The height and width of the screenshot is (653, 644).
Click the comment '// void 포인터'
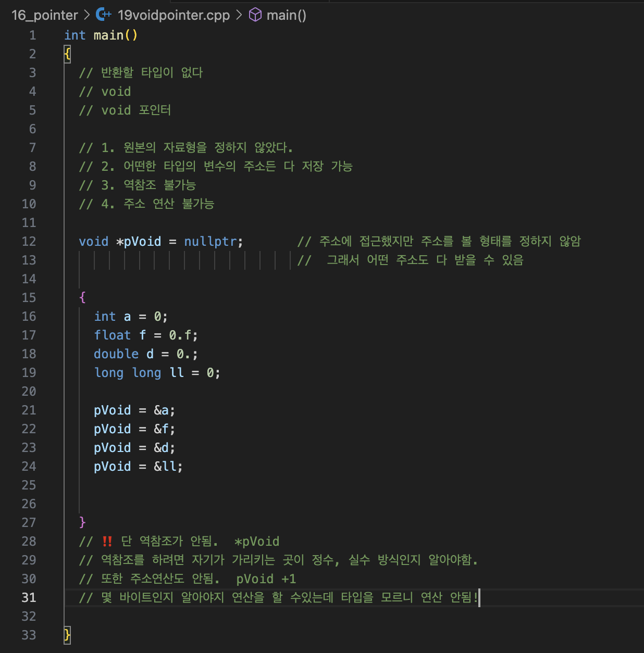click(x=125, y=110)
